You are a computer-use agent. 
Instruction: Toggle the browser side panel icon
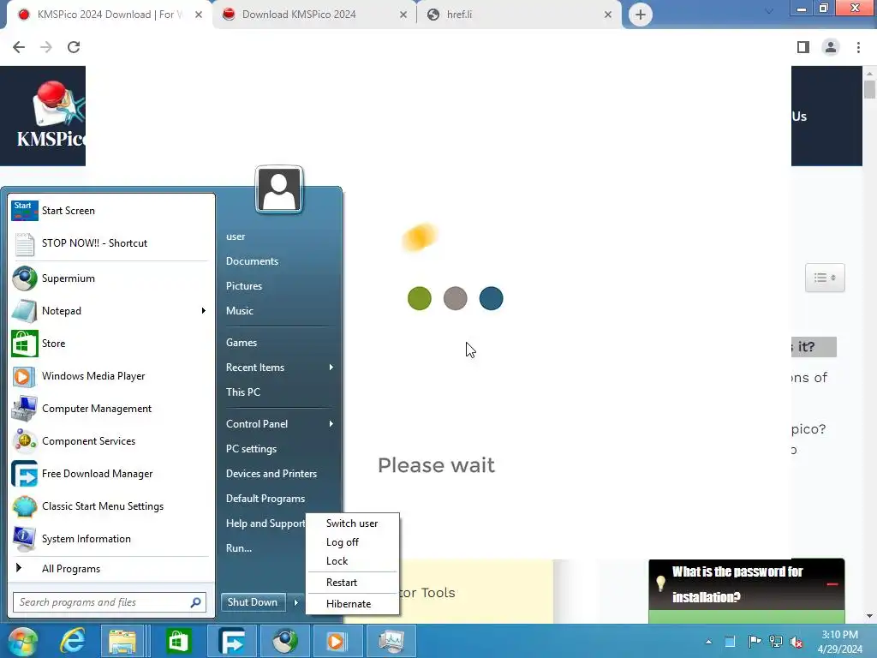(803, 47)
